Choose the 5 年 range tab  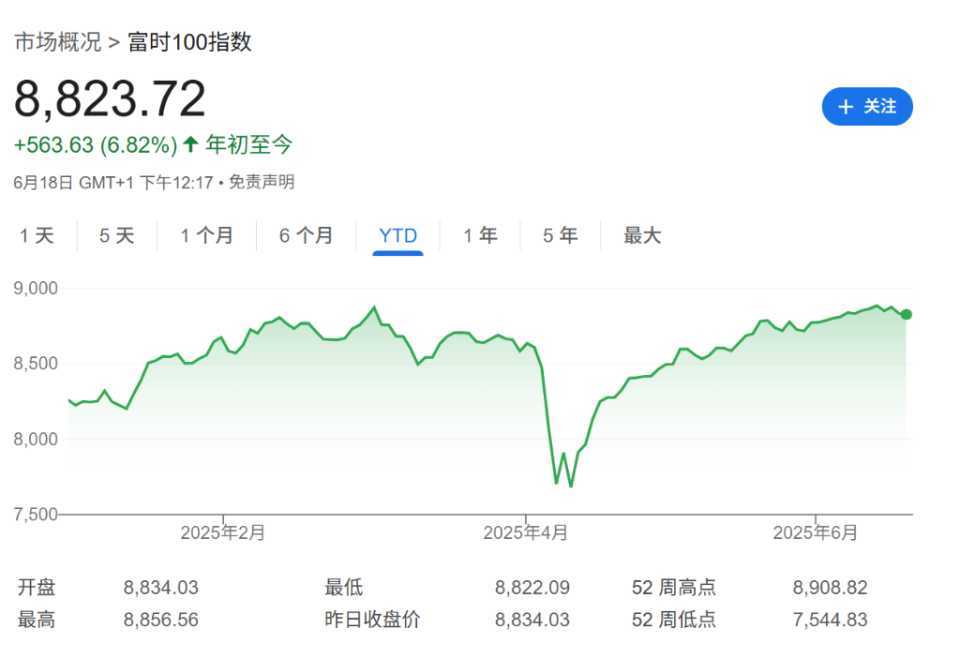tap(561, 235)
